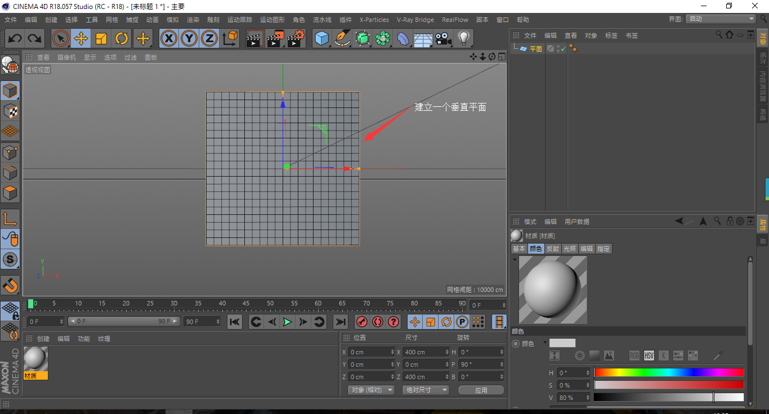Jump to the end of animation
Viewport: 769px width, 414px height.
[x=340, y=322]
